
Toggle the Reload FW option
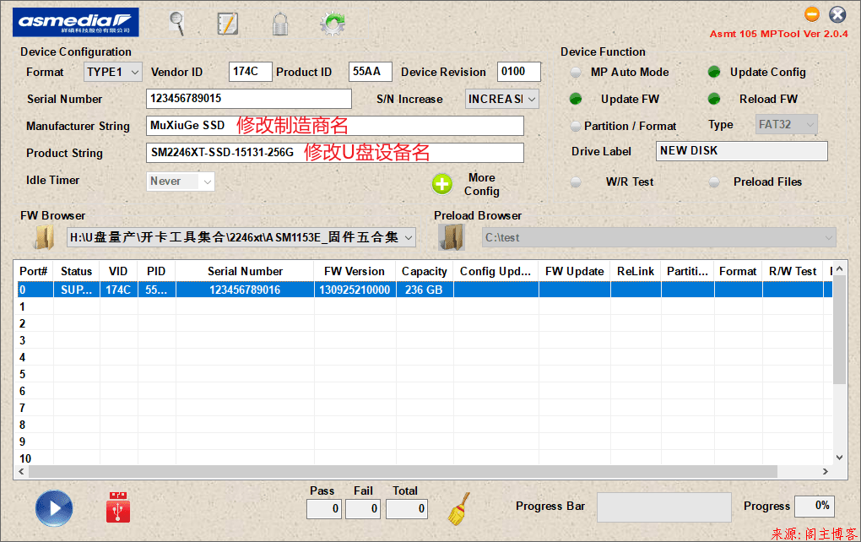point(714,99)
